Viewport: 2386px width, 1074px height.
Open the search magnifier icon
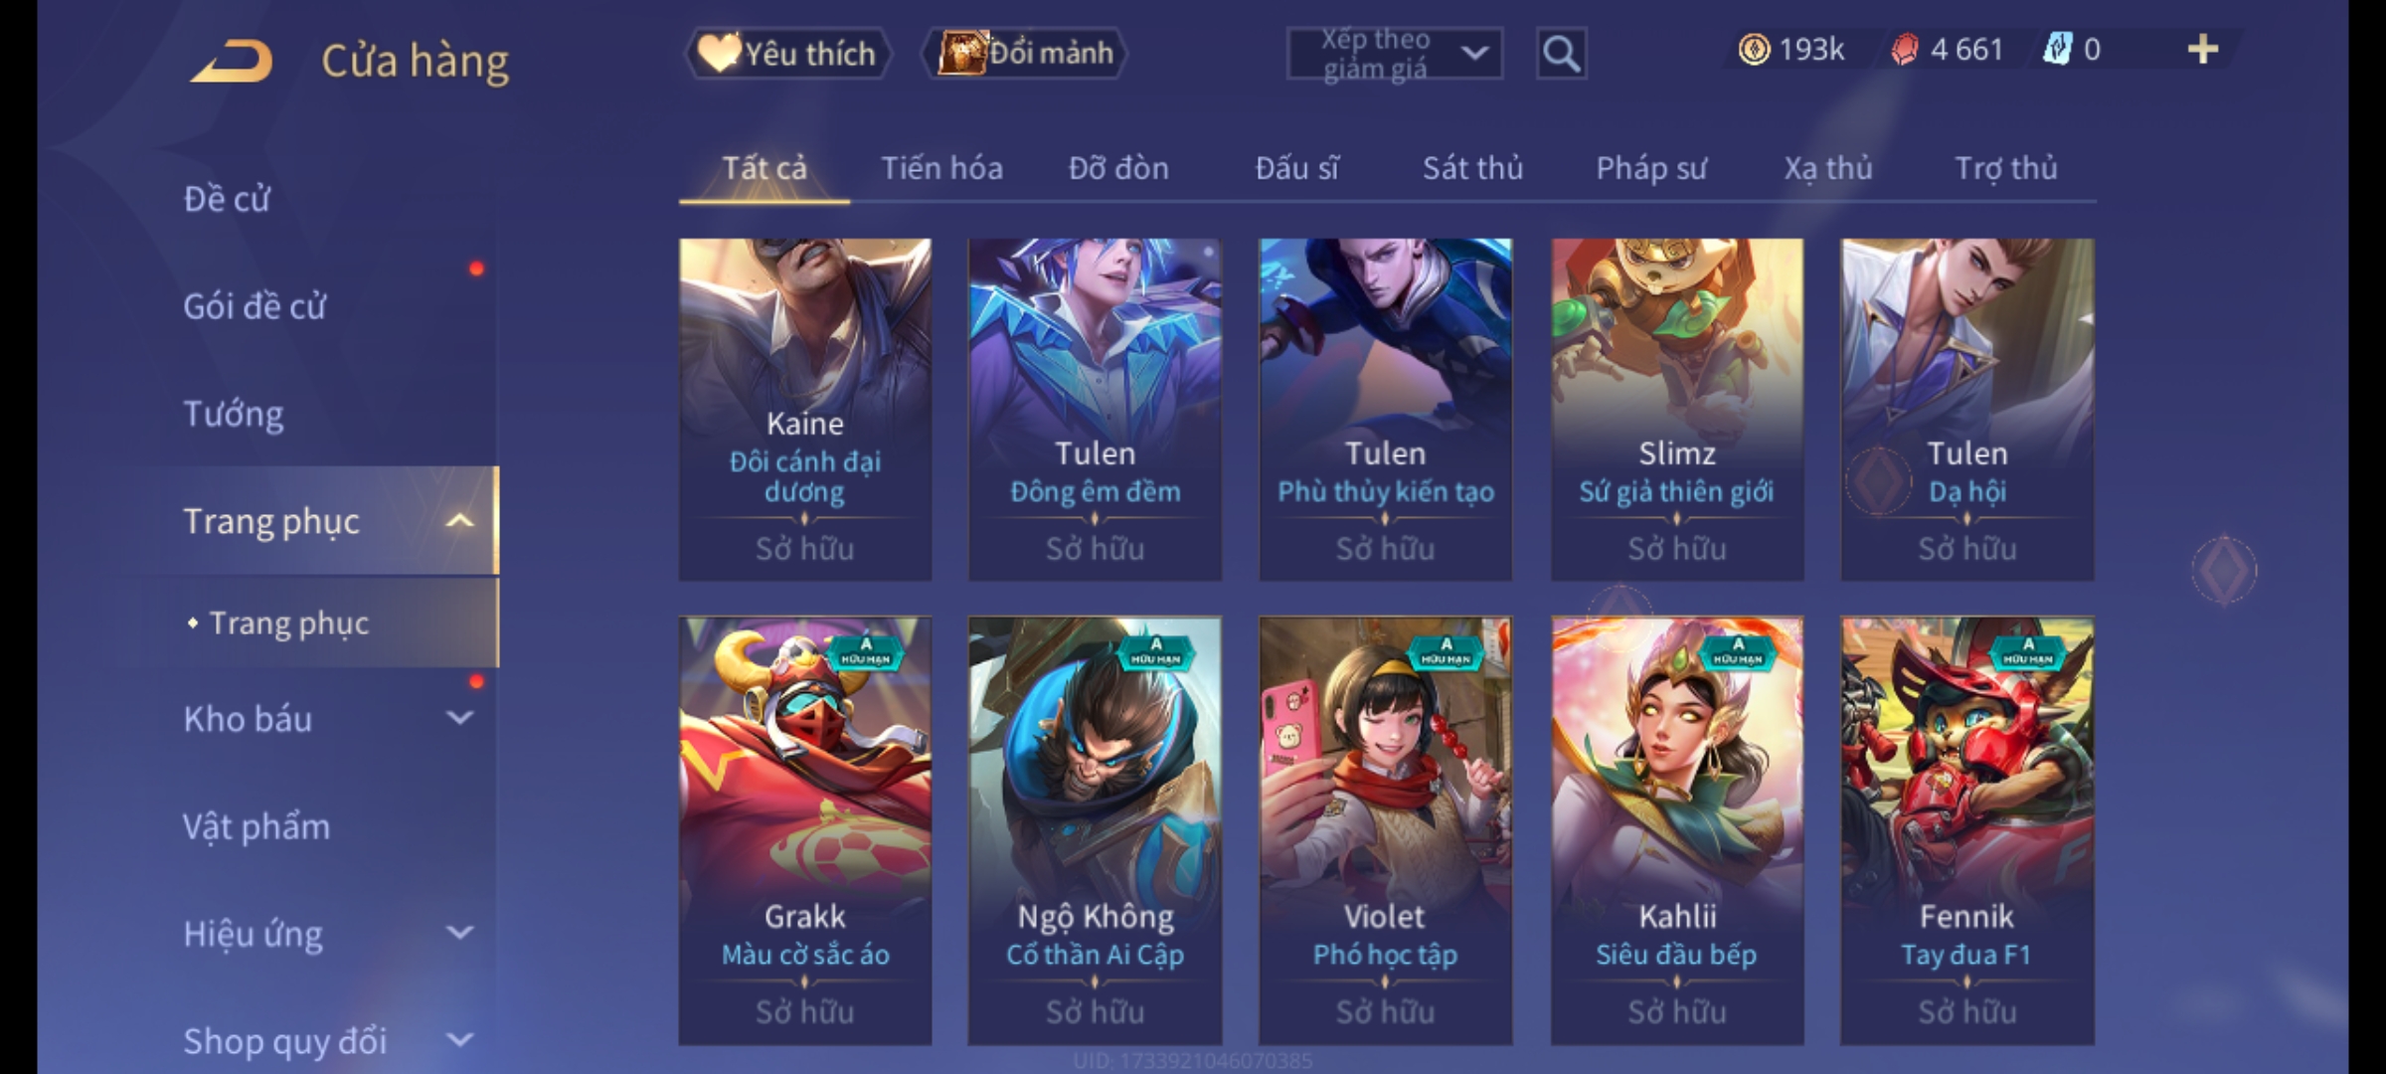(x=1561, y=54)
